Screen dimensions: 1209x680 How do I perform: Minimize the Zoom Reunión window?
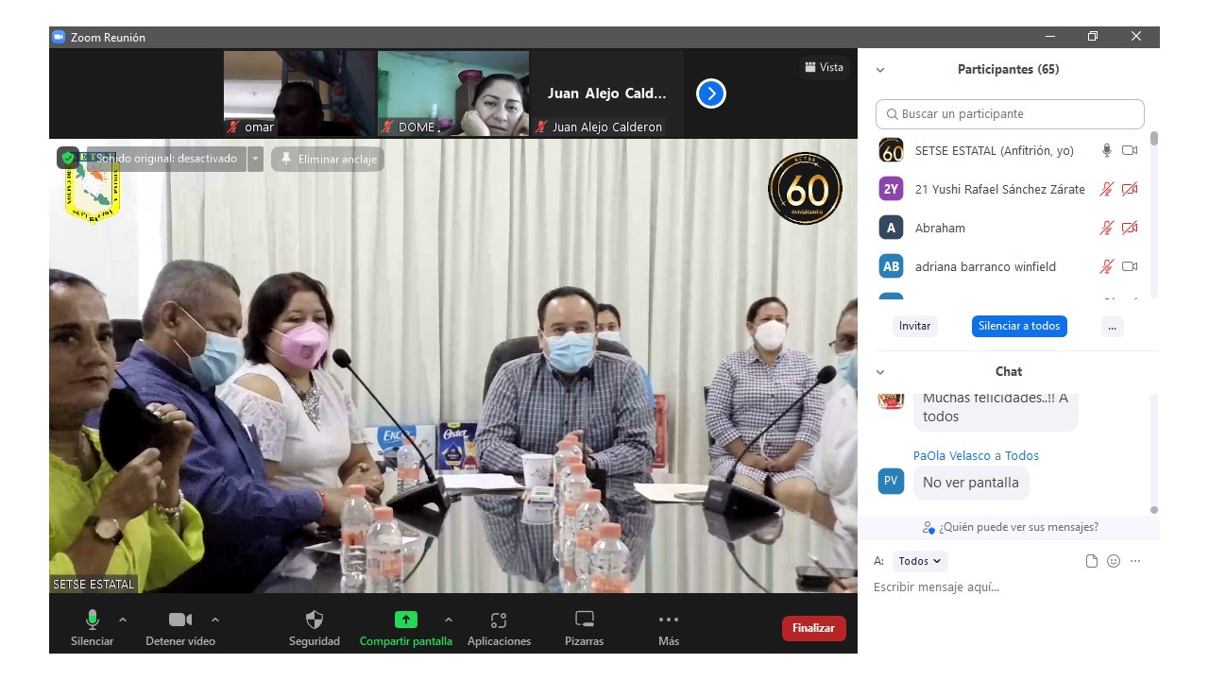[x=1050, y=37]
